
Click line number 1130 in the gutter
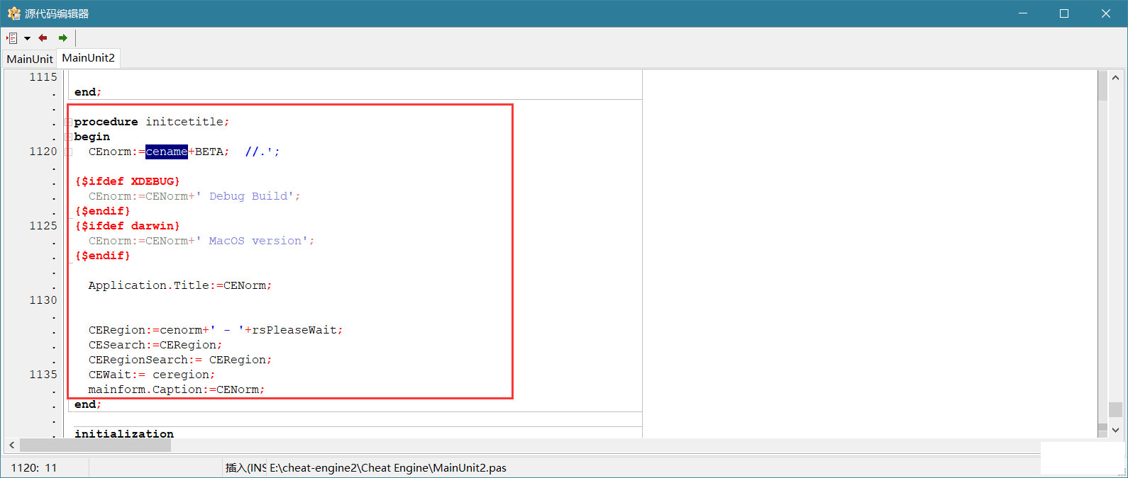coord(43,300)
